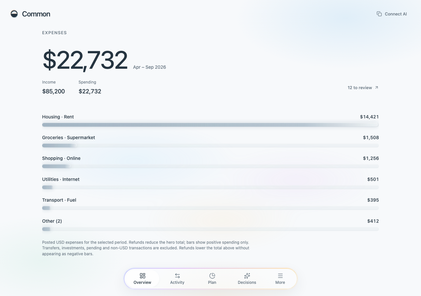Click the $501 utilities amount
Image resolution: width=421 pixels, height=296 pixels.
(x=373, y=179)
